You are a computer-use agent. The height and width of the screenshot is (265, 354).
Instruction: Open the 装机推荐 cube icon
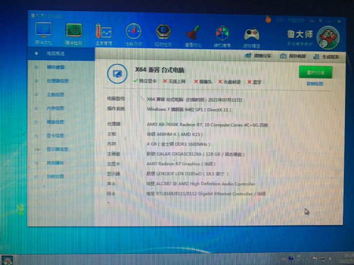click(222, 36)
